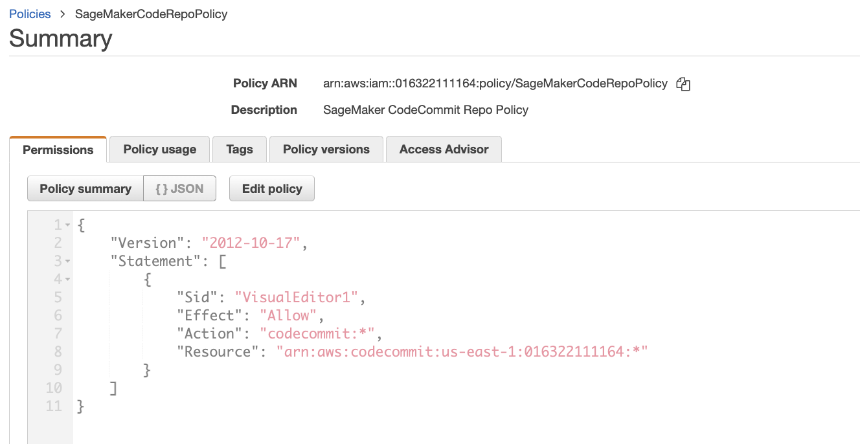
Task: Select the Permissions tab
Action: click(58, 150)
